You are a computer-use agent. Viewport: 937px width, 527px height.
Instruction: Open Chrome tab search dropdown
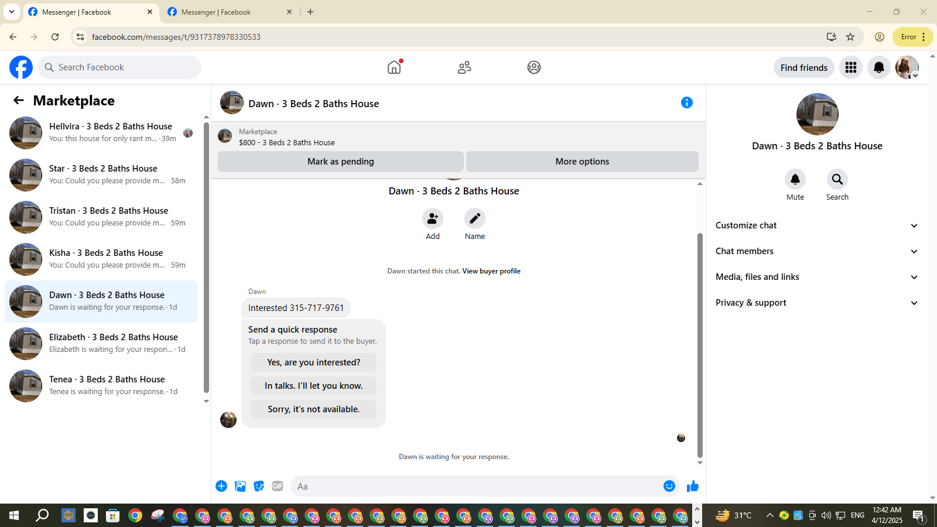coord(12,12)
